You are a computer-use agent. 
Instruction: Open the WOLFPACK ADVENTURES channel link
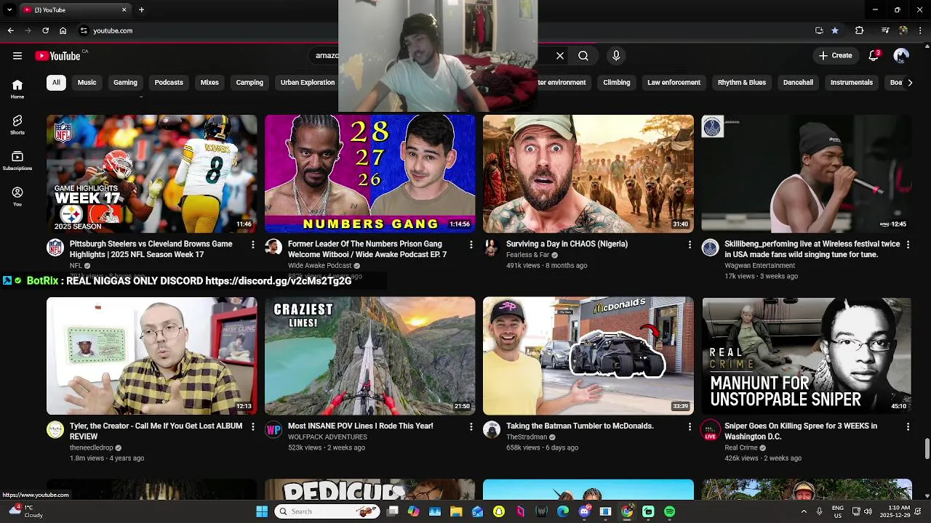327,437
